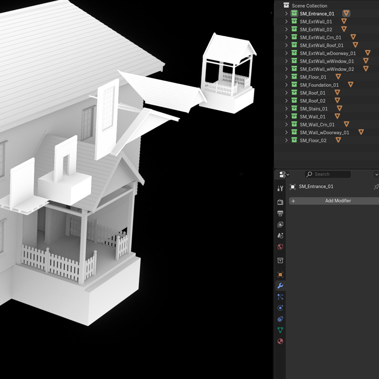Expand the SM_Roof_02 collection tree arrow
Viewport: 379px width, 379px height.
tap(286, 101)
